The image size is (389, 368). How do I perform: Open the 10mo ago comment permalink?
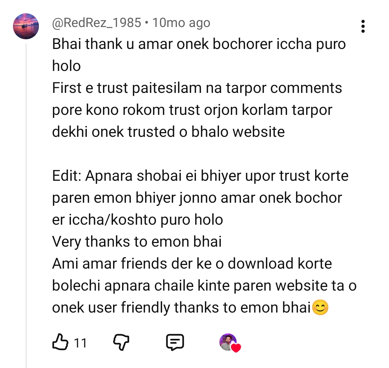coord(181,23)
